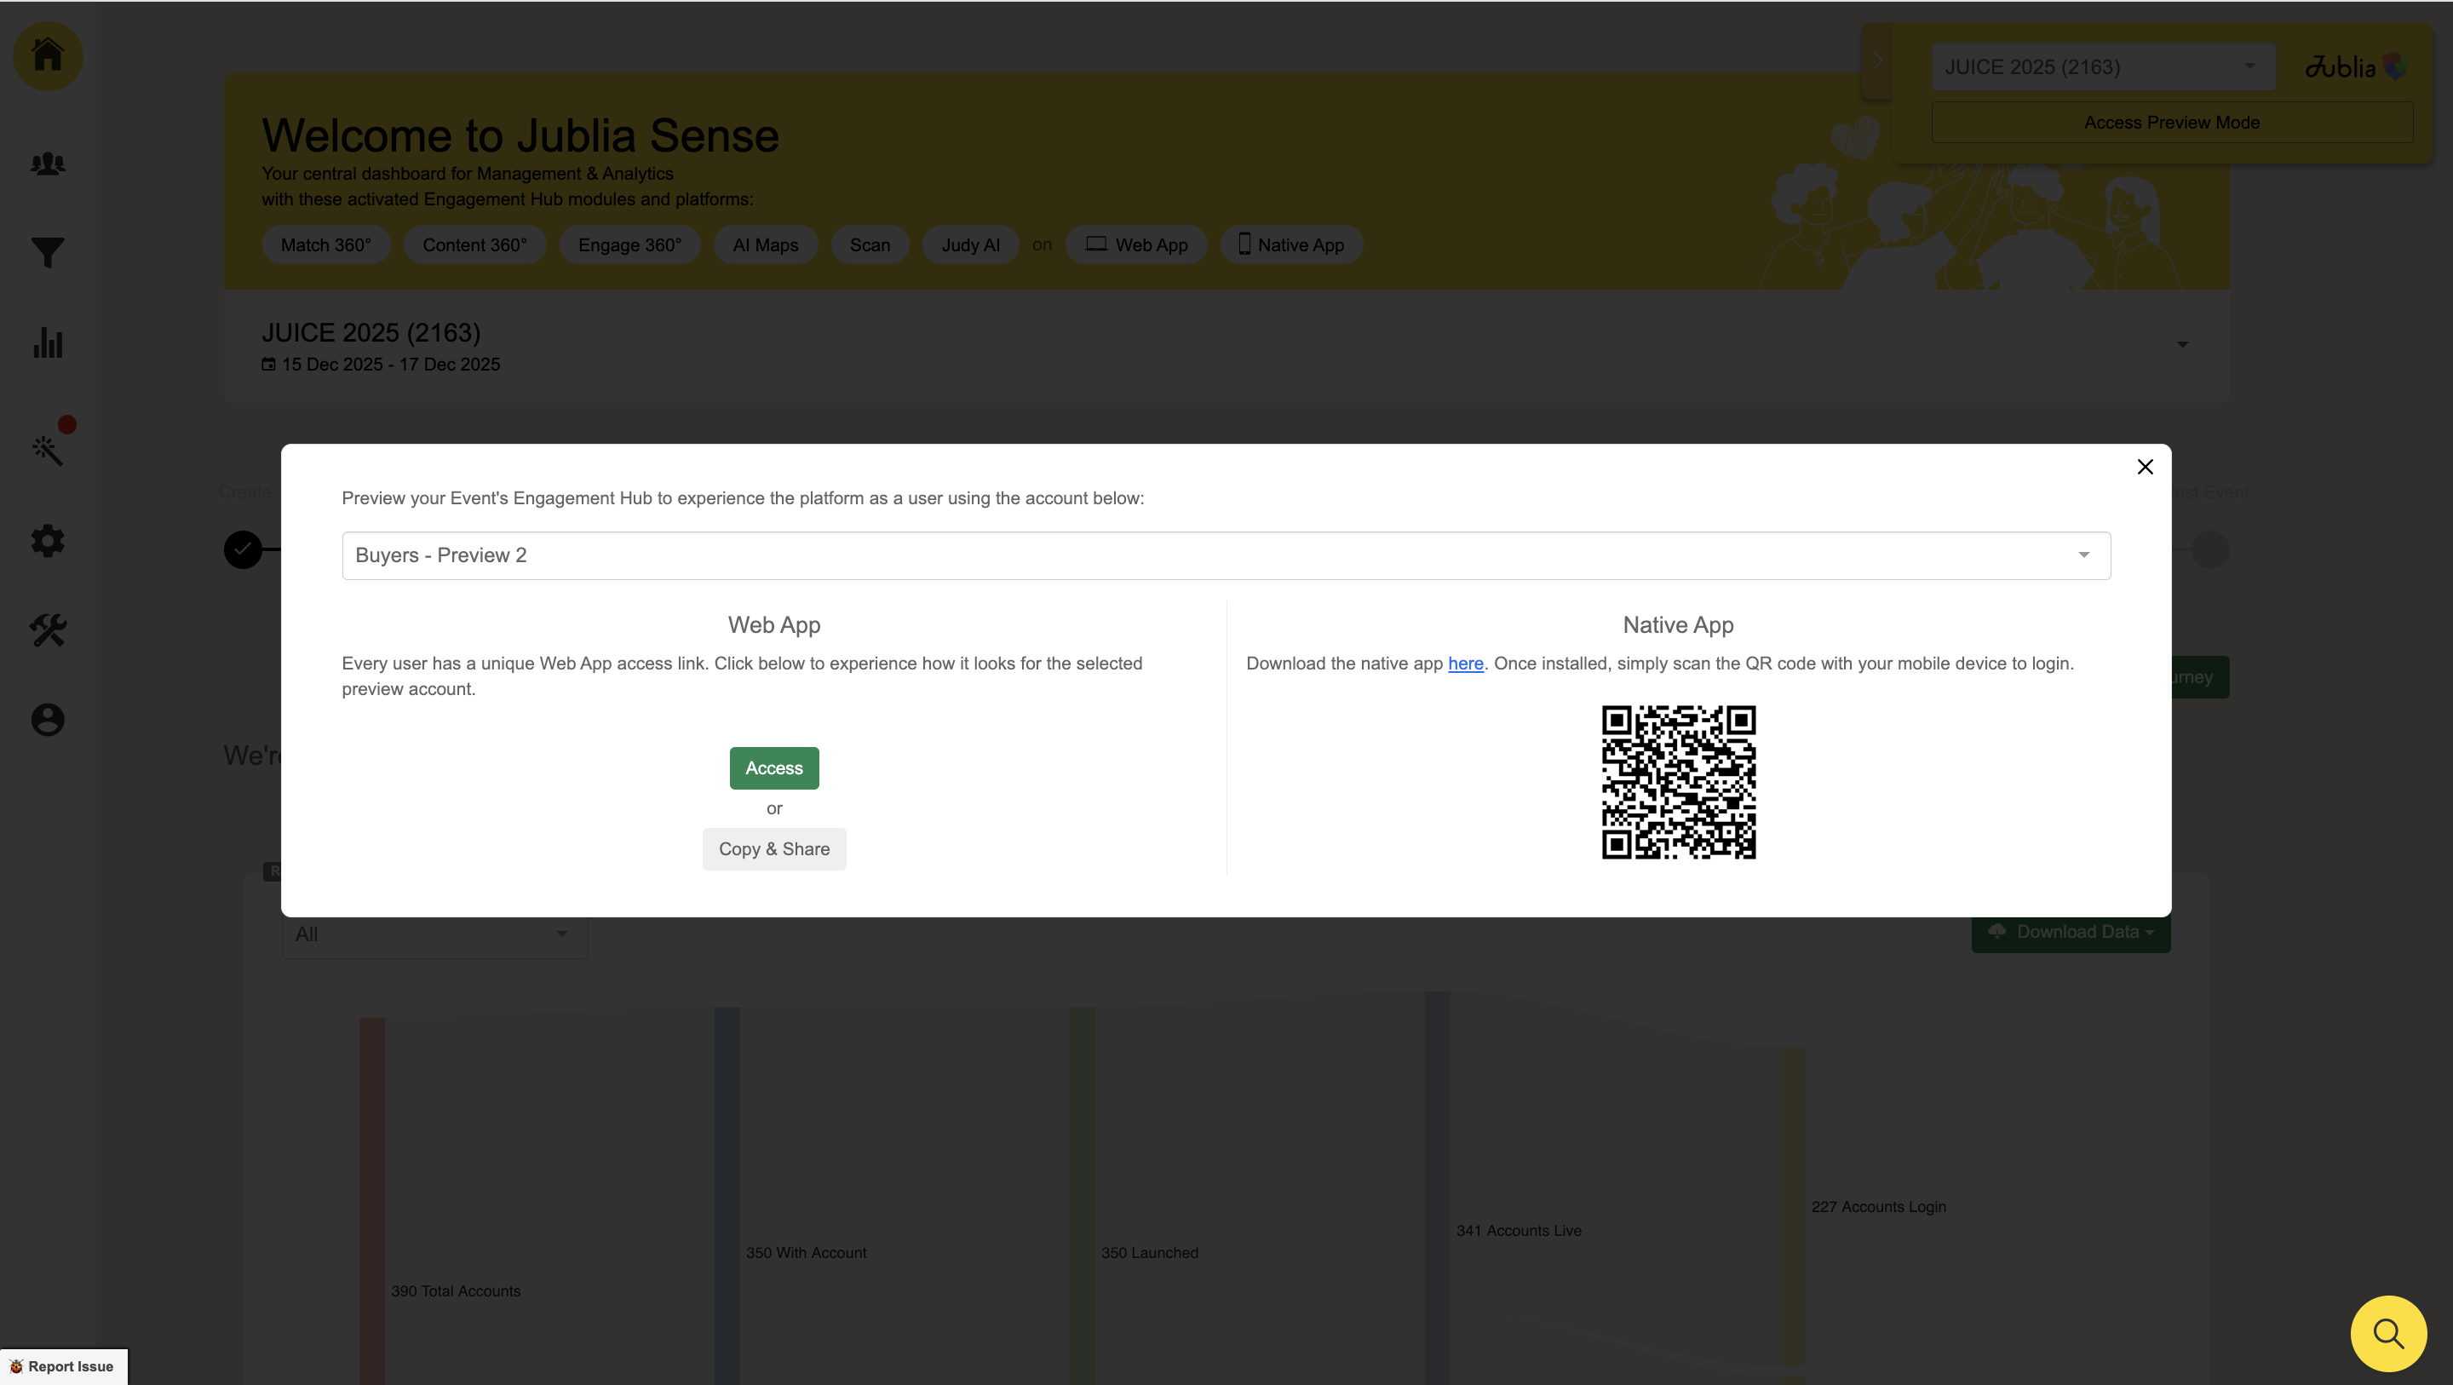Collapse the top-right panel chevron
2453x1385 pixels.
pos(1877,61)
